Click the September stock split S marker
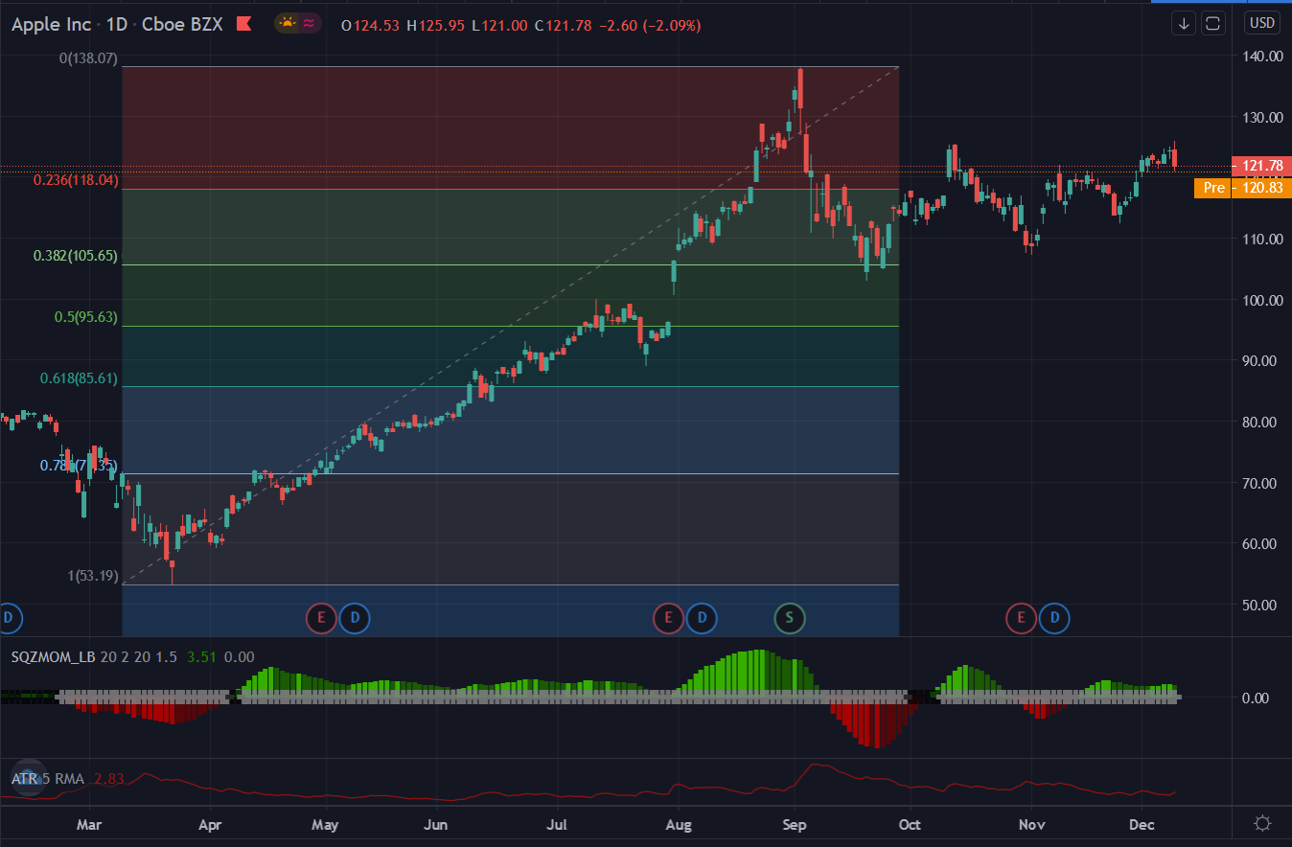 point(789,618)
